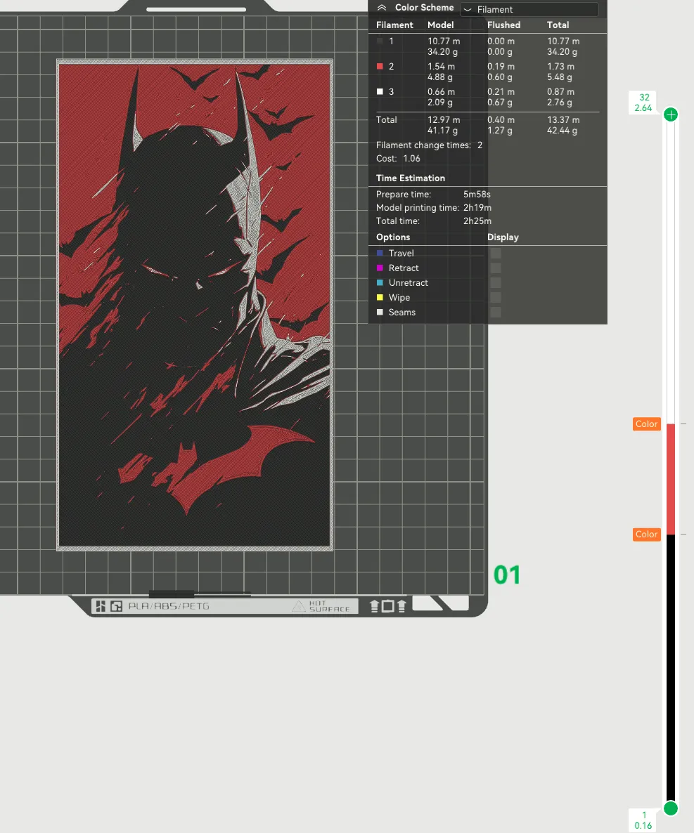
Task: Click the Wipe yellow color icon
Action: click(380, 298)
